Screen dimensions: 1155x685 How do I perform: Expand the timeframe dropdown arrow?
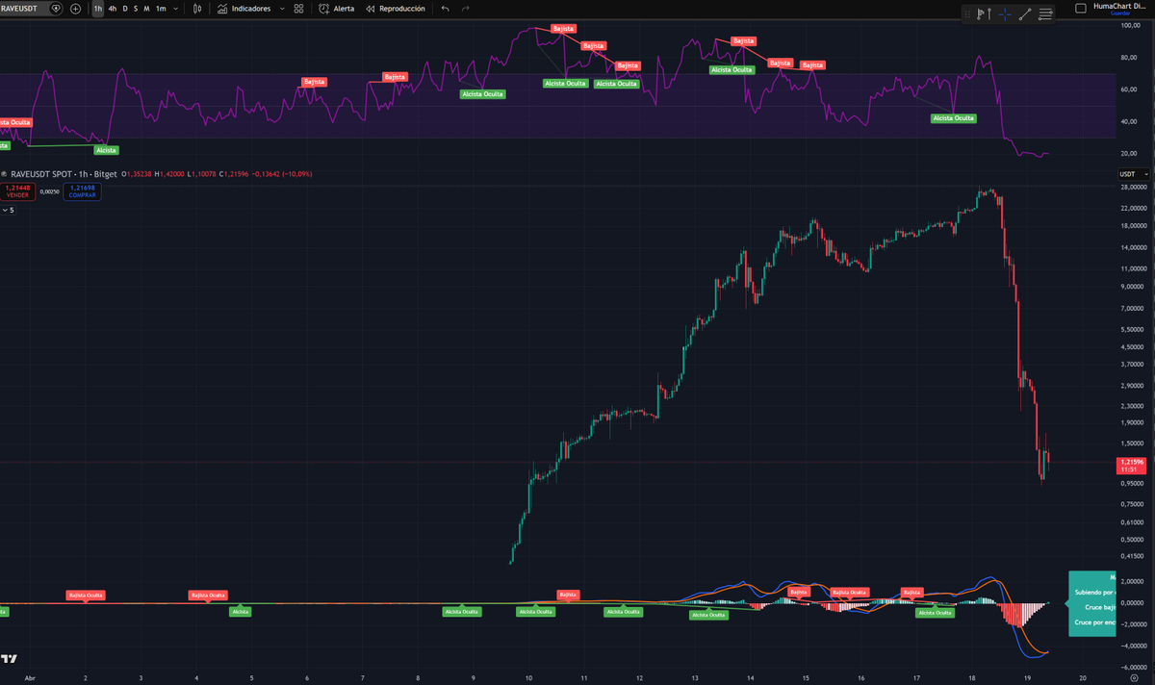pyautogui.click(x=174, y=8)
